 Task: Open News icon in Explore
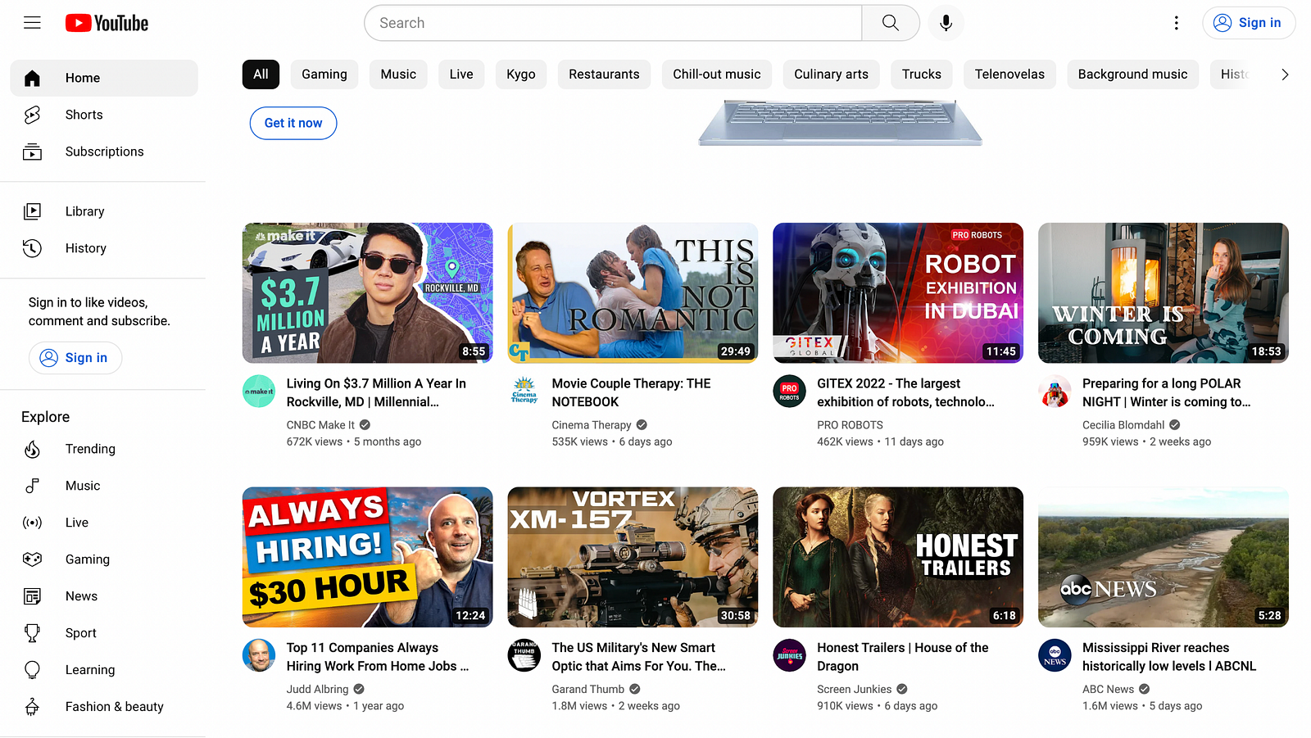point(32,596)
